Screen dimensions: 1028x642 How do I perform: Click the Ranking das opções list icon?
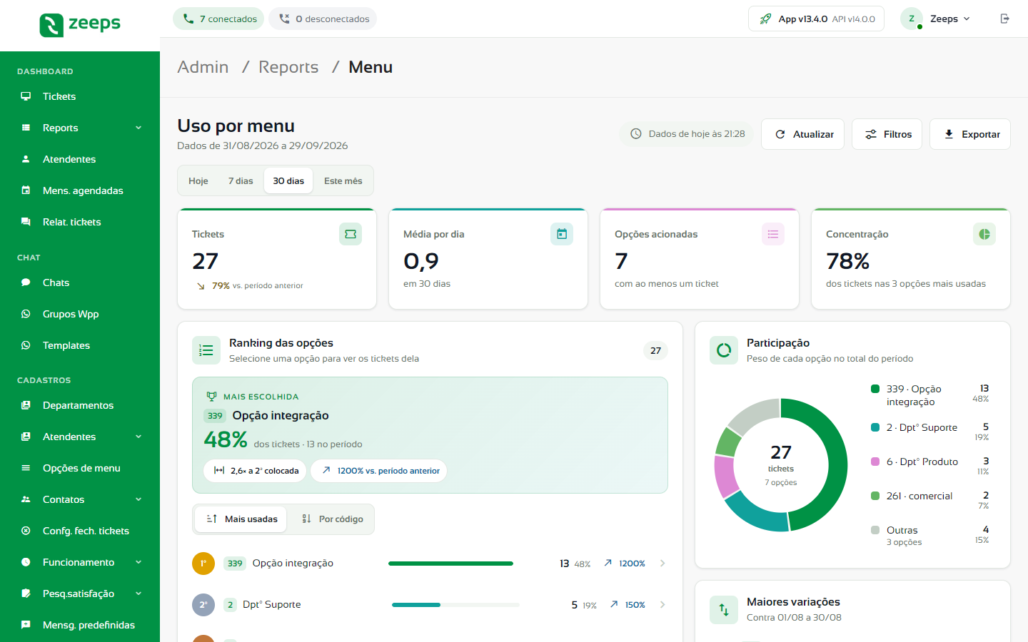(206, 350)
